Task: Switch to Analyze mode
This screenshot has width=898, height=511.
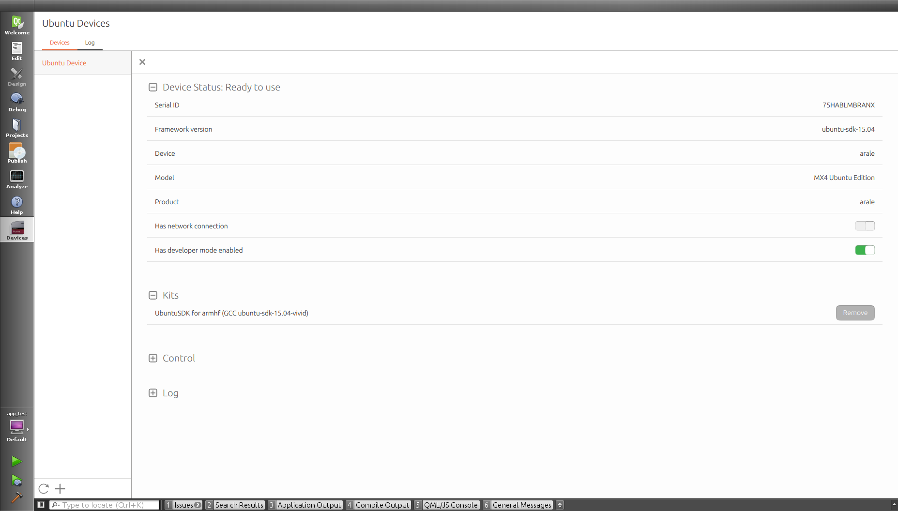Action: coord(17,179)
